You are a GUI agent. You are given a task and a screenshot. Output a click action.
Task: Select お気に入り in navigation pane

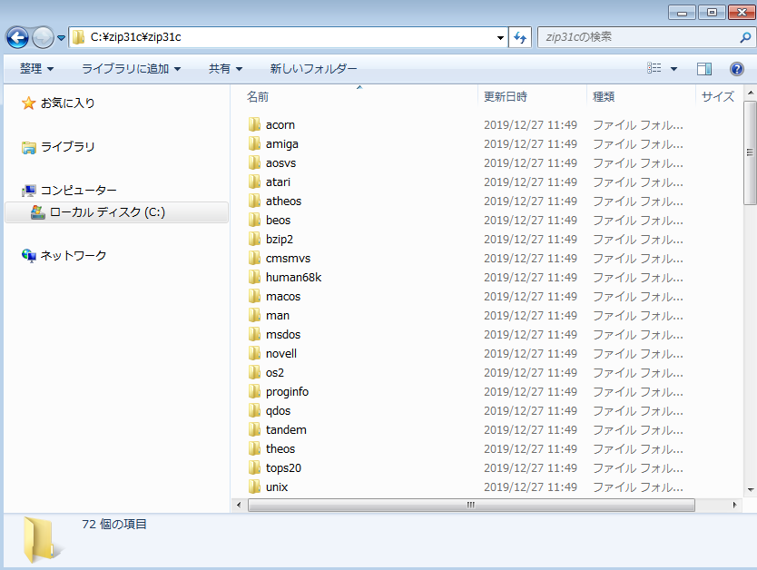(x=58, y=103)
